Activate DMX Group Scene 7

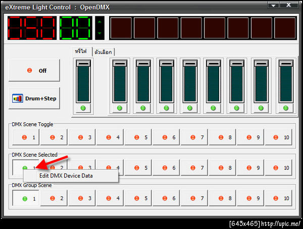[x=194, y=198]
